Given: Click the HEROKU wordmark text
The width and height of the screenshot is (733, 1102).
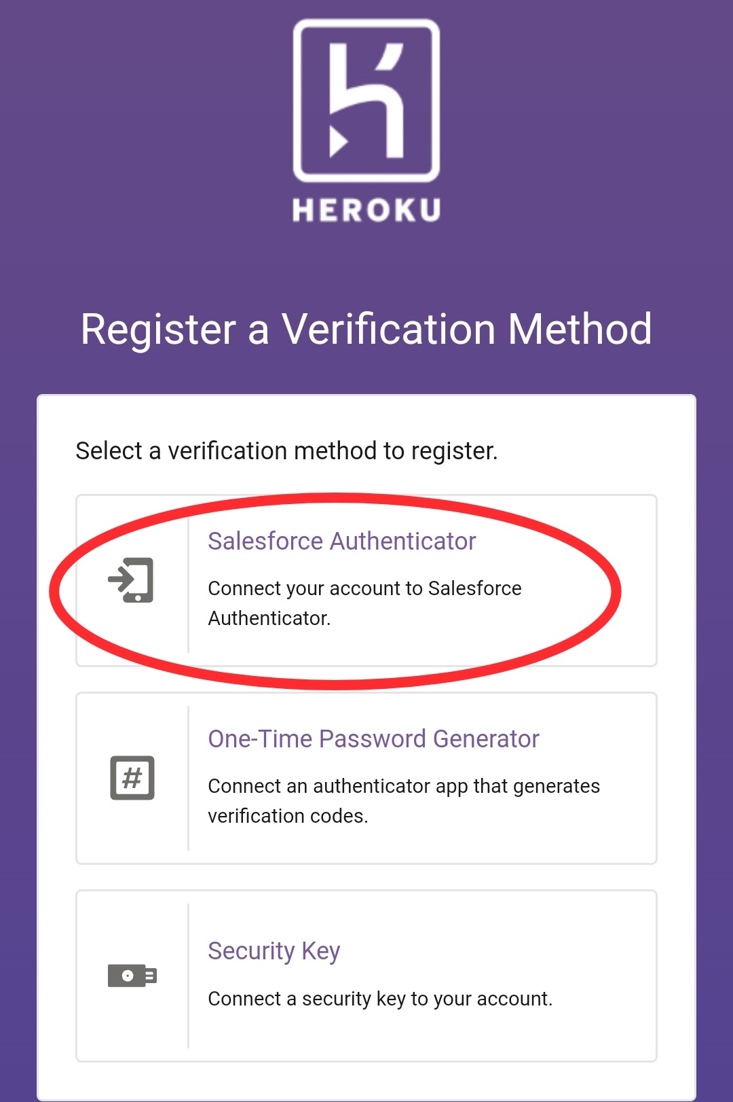Looking at the screenshot, I should pyautogui.click(x=366, y=210).
